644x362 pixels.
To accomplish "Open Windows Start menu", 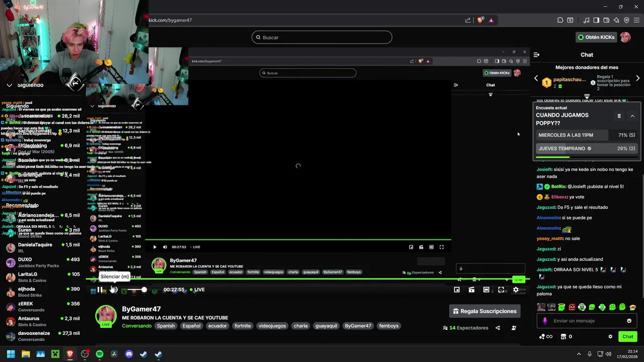I will (11, 354).
